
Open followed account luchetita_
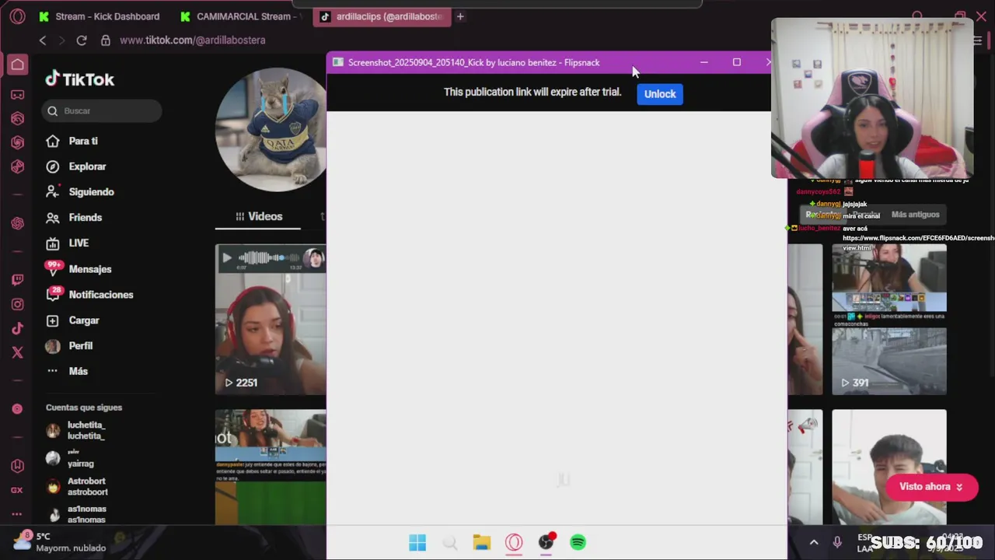[x=75, y=430]
